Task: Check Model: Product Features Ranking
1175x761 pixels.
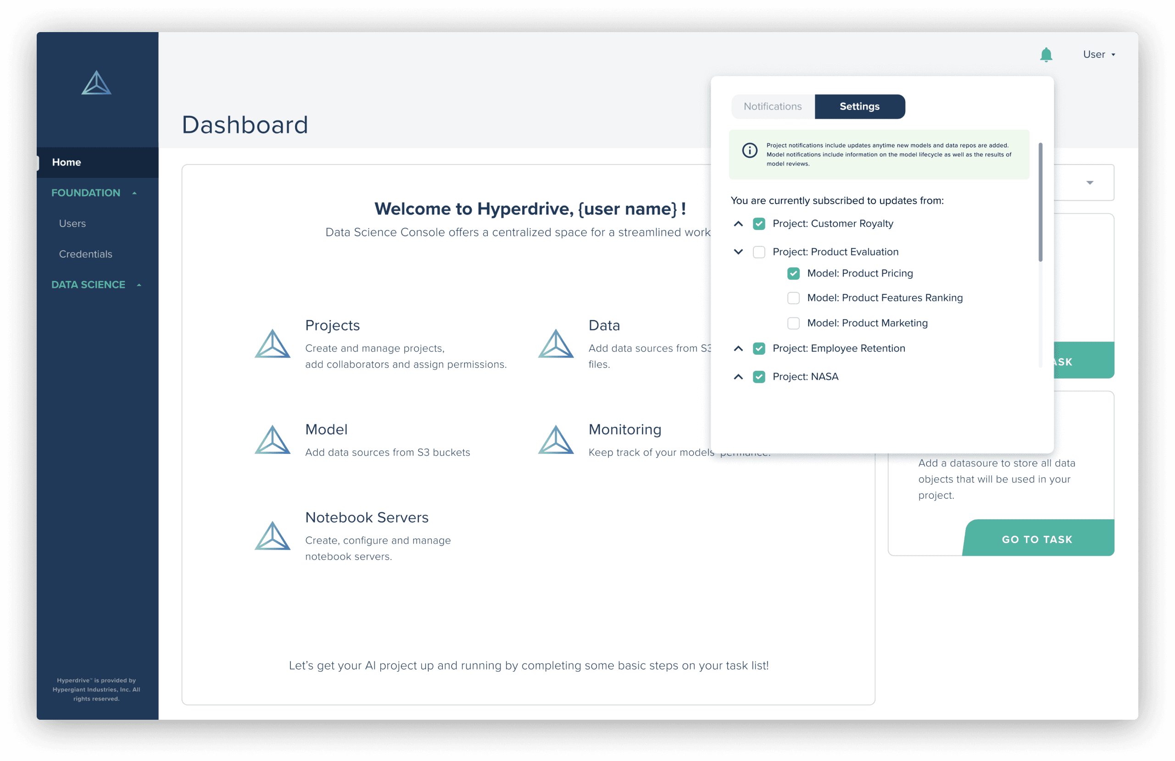Action: click(793, 298)
